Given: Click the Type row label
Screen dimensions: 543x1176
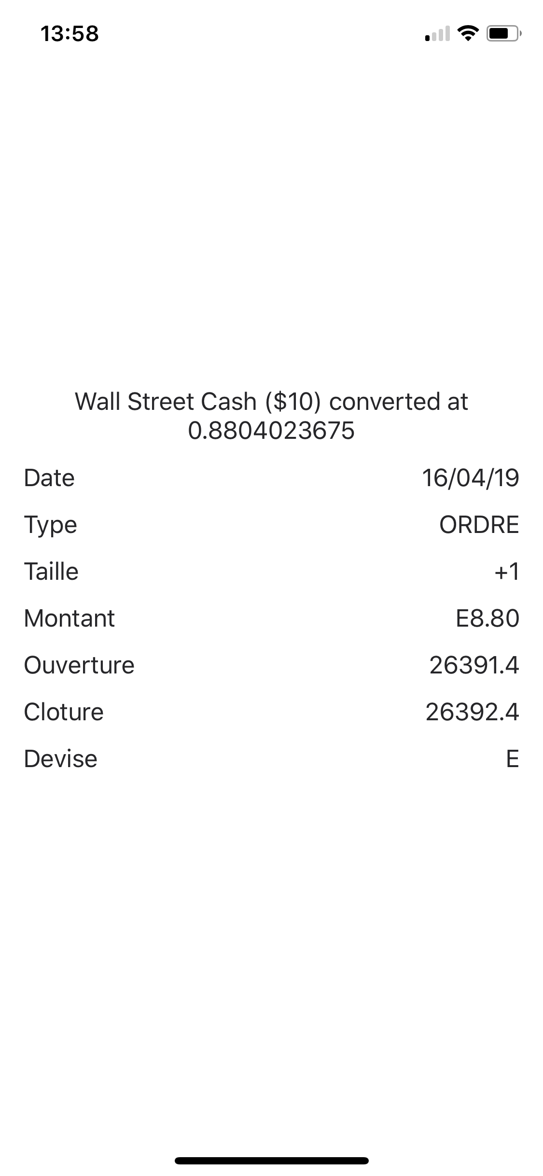Looking at the screenshot, I should (51, 525).
